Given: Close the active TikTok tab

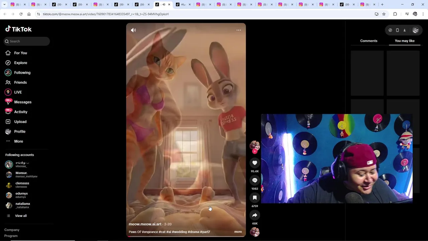Looking at the screenshot, I should tap(169, 5).
